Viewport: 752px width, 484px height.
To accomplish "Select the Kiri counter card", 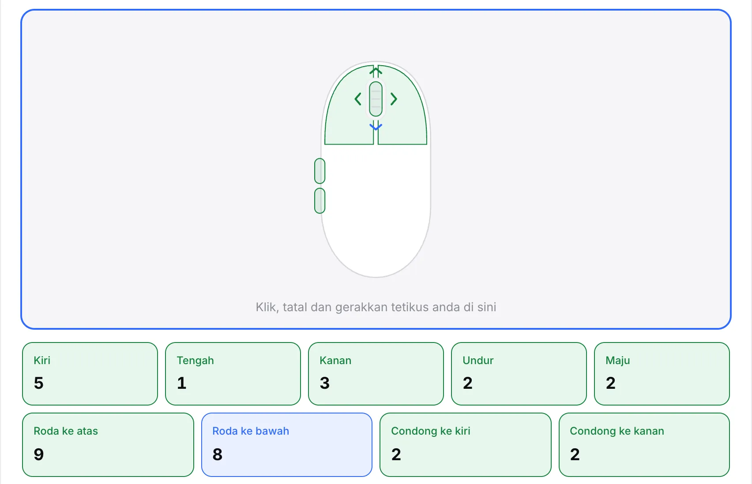I will click(90, 374).
